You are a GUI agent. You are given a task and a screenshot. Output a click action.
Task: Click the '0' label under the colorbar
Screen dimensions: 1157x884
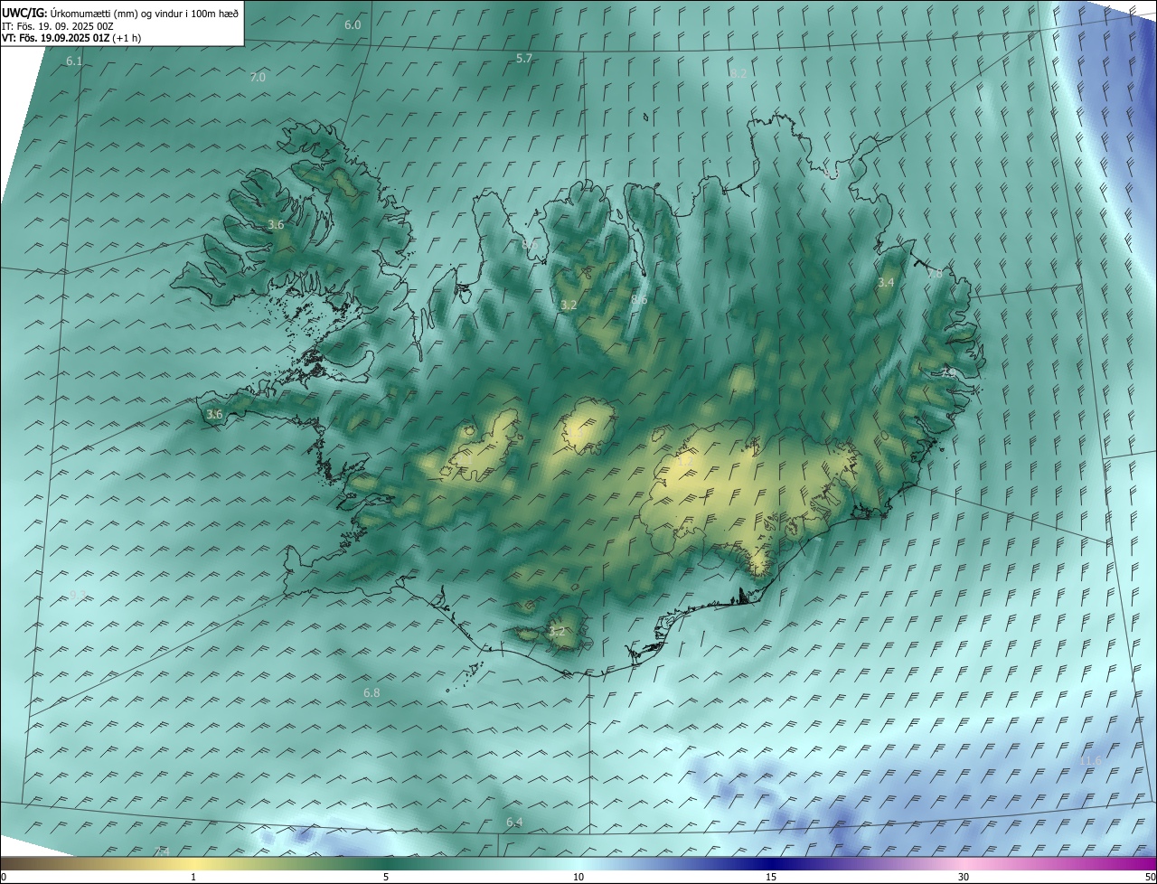click(x=4, y=877)
